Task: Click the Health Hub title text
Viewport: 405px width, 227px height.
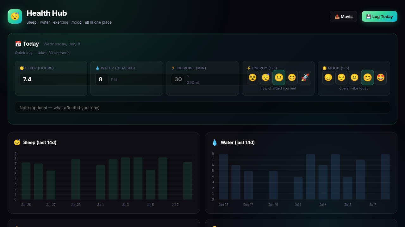Action: pyautogui.click(x=47, y=13)
